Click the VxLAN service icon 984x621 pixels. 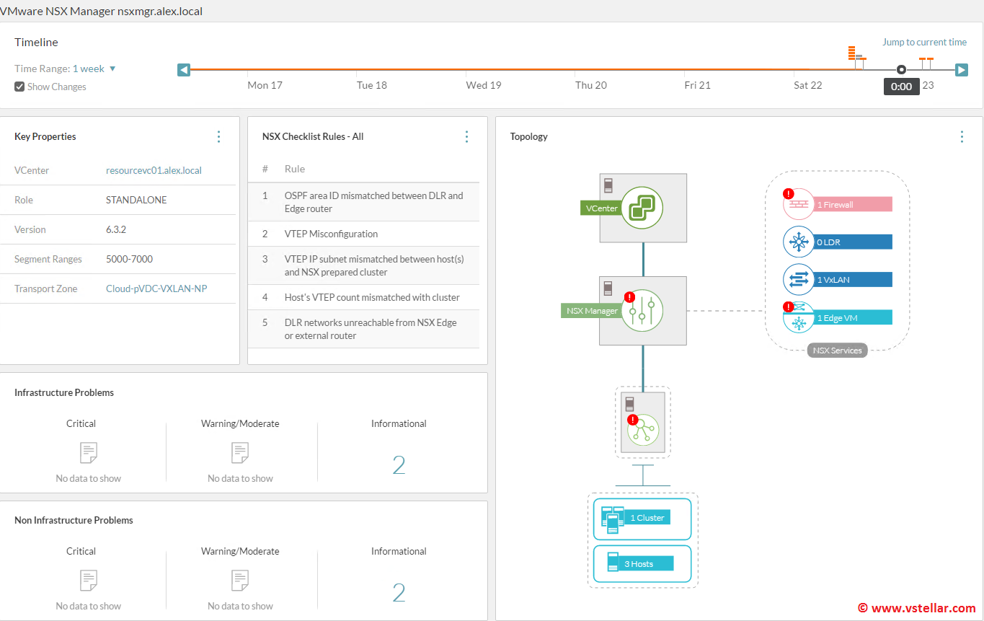(798, 280)
